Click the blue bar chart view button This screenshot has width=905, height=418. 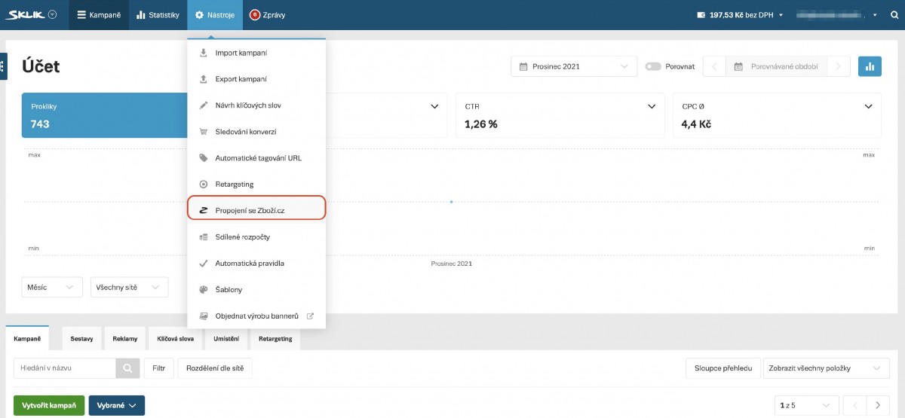870,66
